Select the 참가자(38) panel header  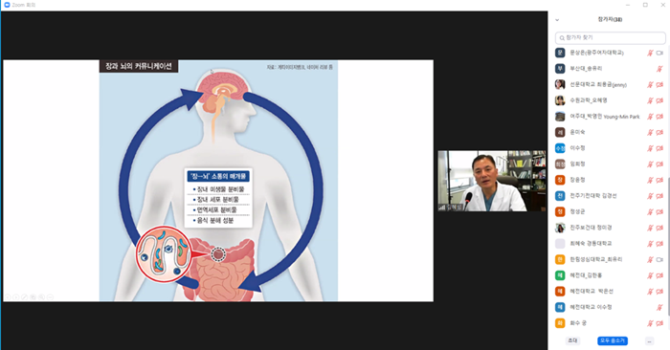tap(610, 19)
